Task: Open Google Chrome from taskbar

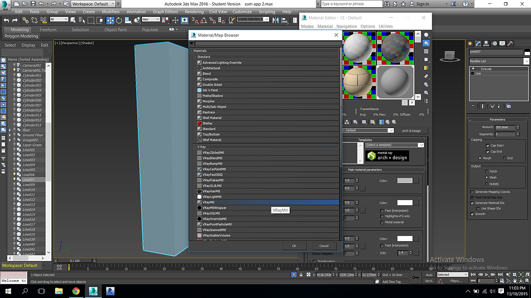Action: click(76, 292)
